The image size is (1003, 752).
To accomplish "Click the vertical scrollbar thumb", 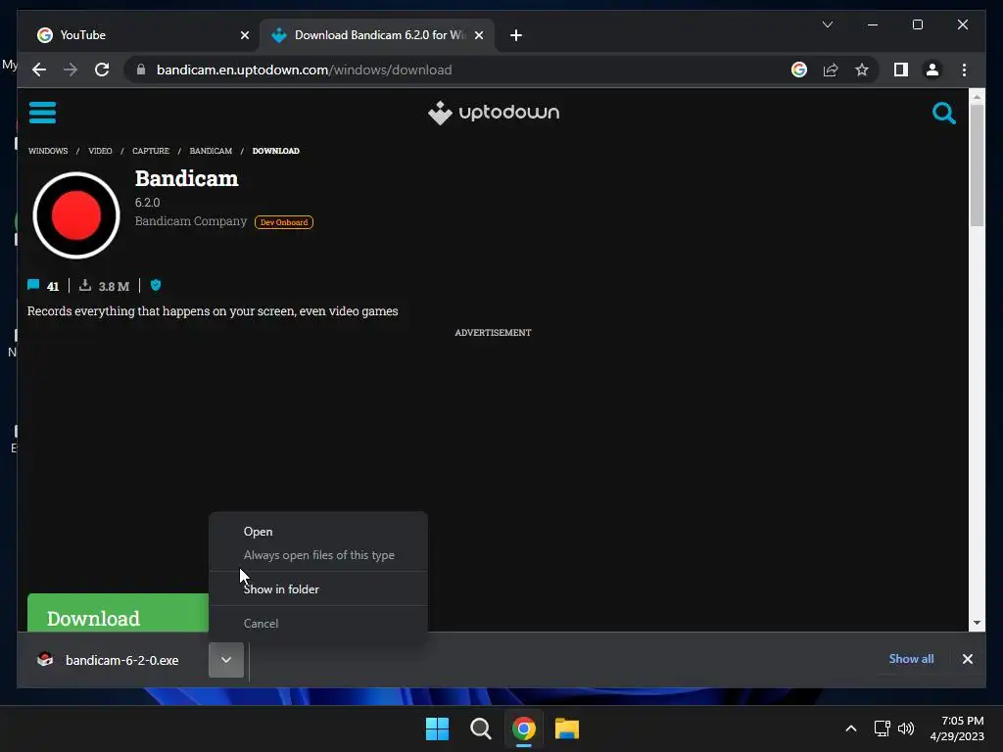I will click(x=977, y=164).
